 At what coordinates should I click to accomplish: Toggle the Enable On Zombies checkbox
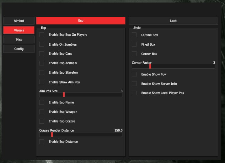[42, 44]
